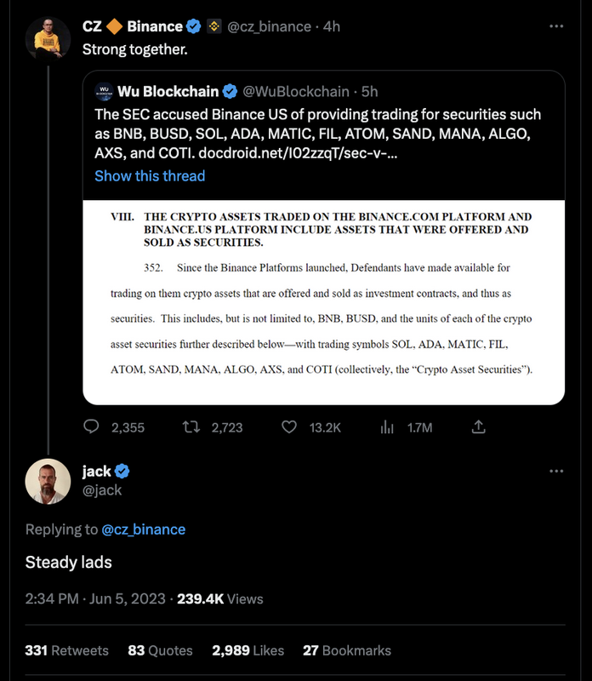View the 331 Retweets list
This screenshot has height=681, width=592.
67,650
